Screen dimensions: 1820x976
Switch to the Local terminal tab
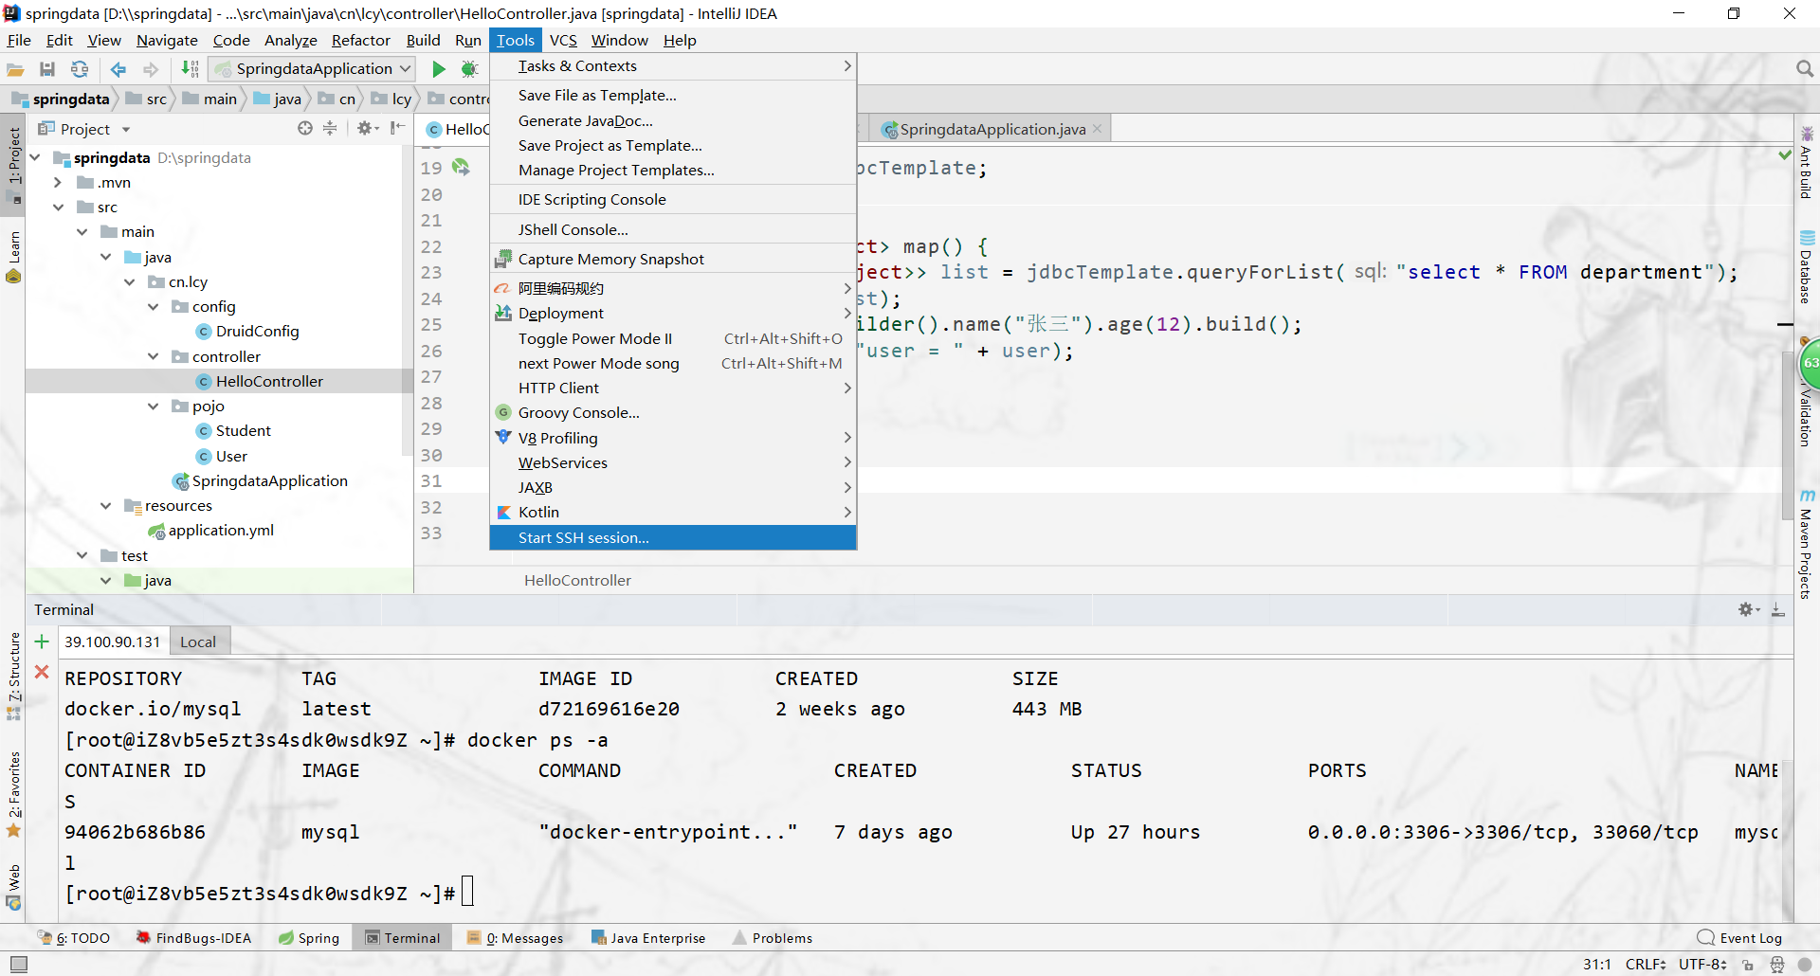(x=198, y=642)
